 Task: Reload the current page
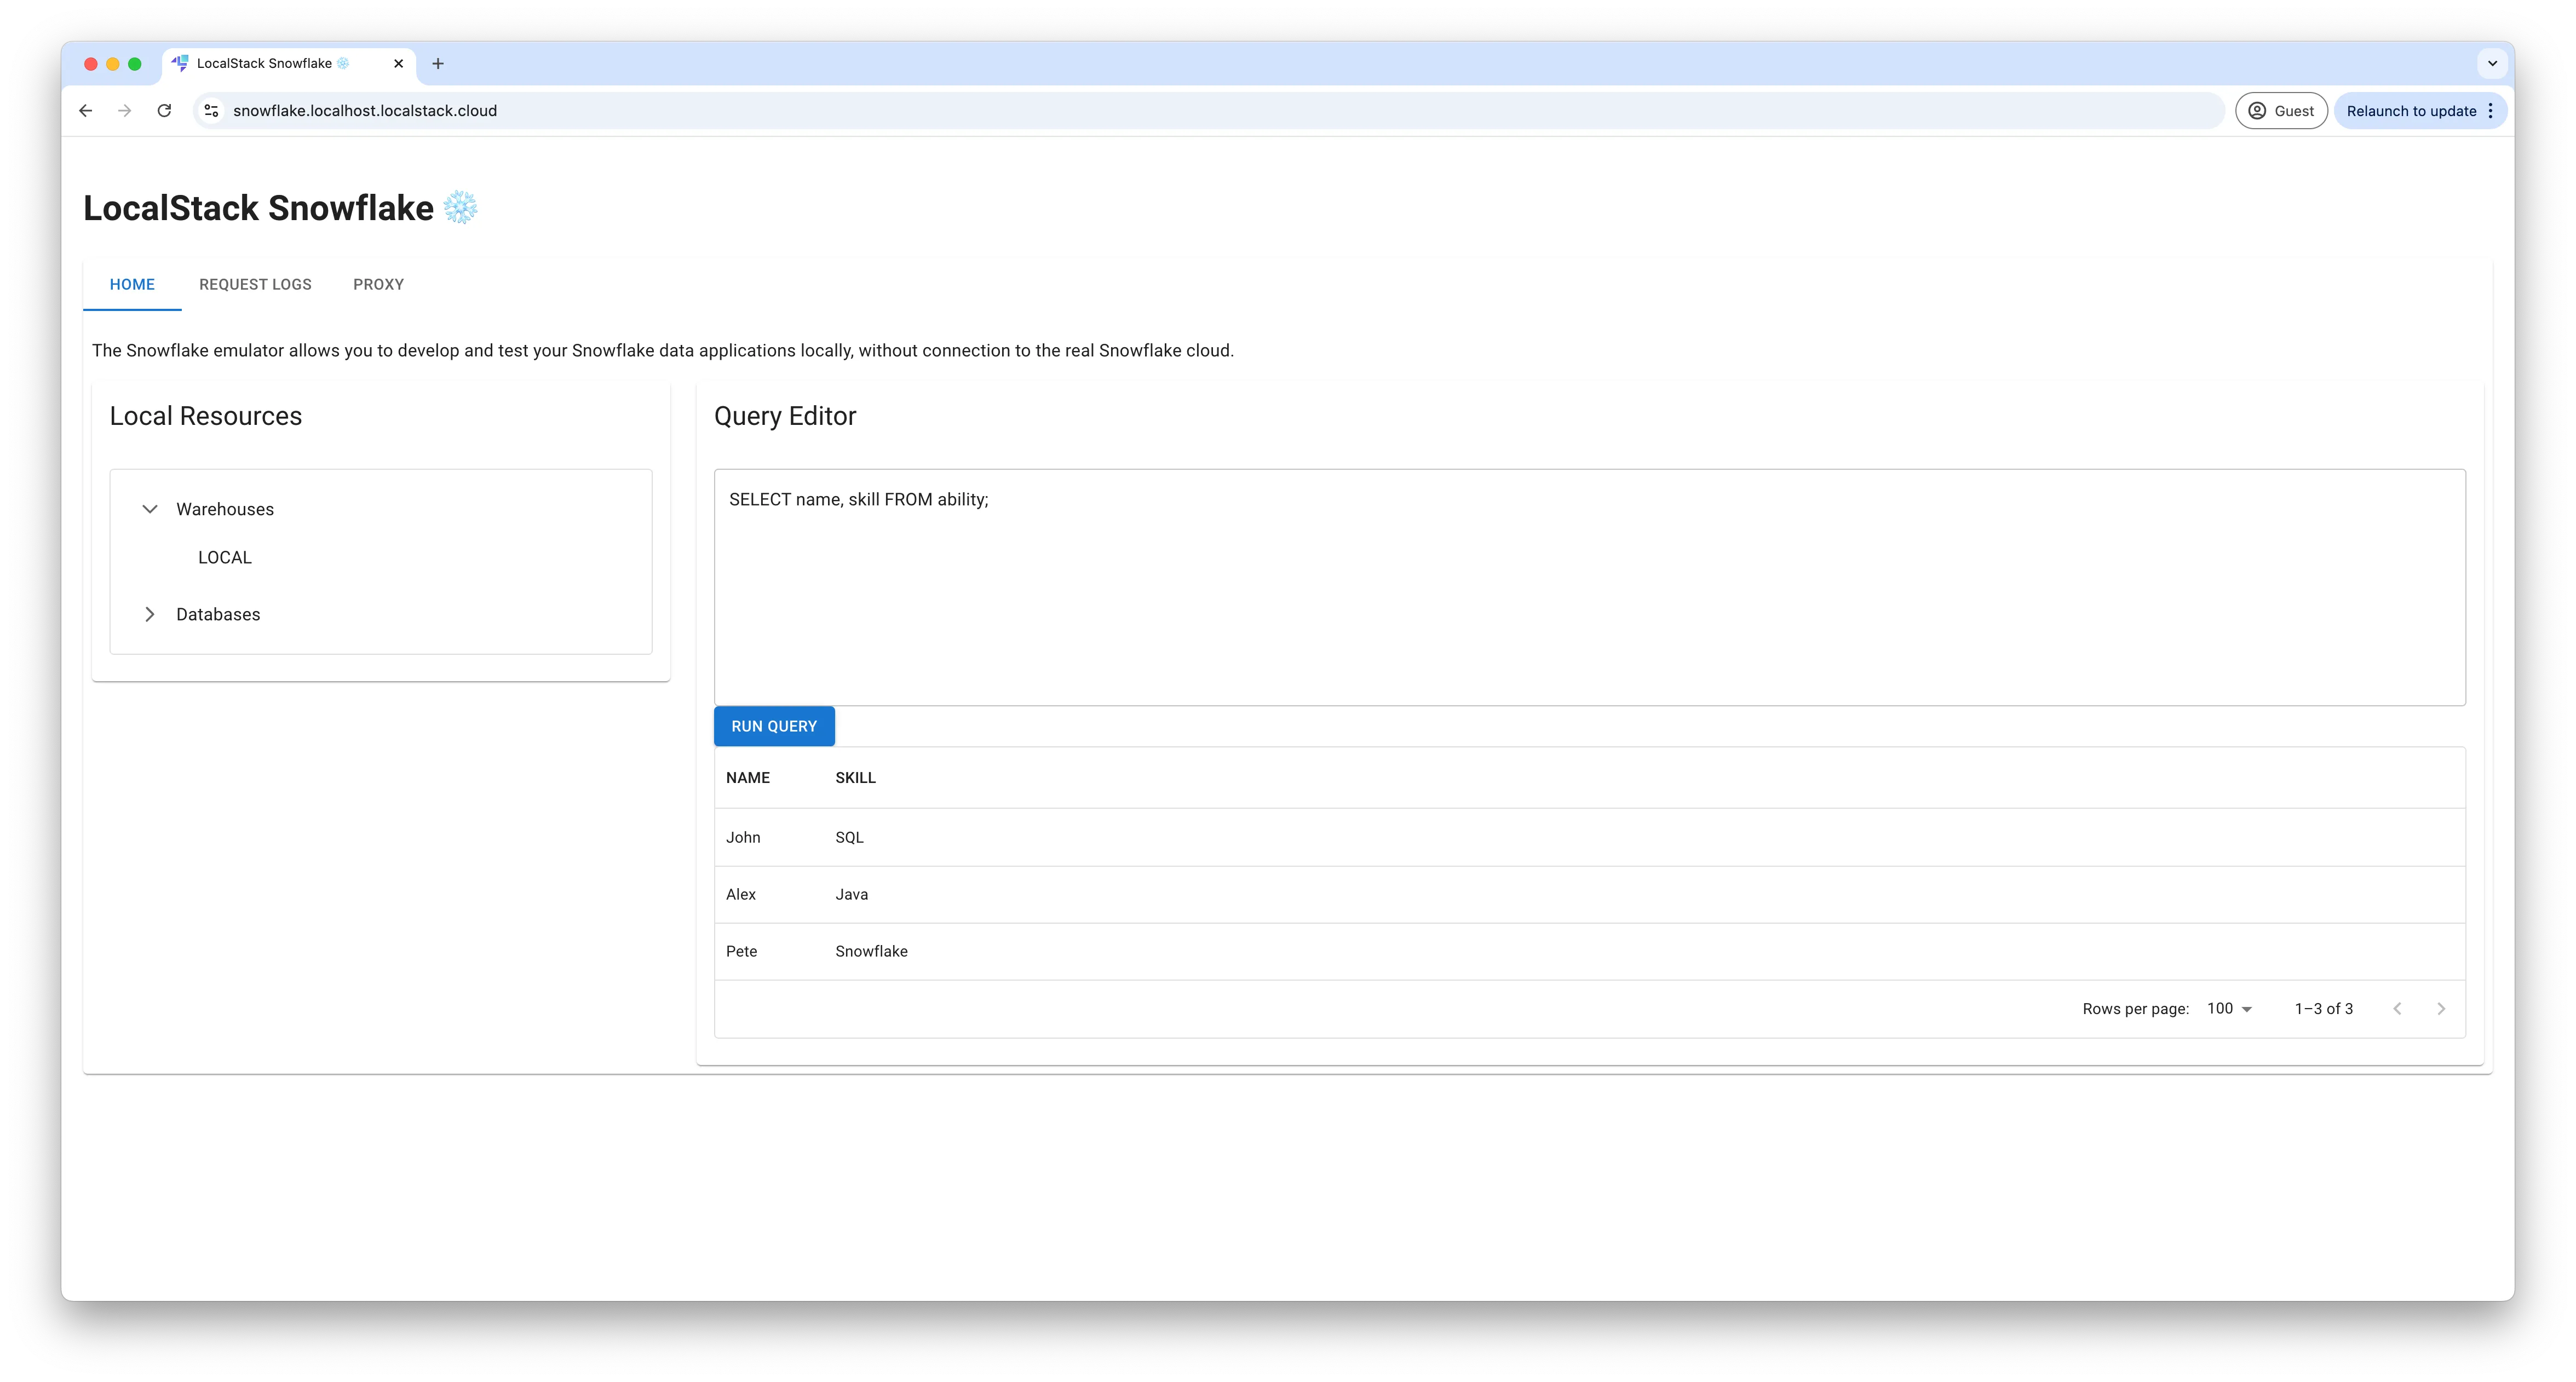pos(164,110)
